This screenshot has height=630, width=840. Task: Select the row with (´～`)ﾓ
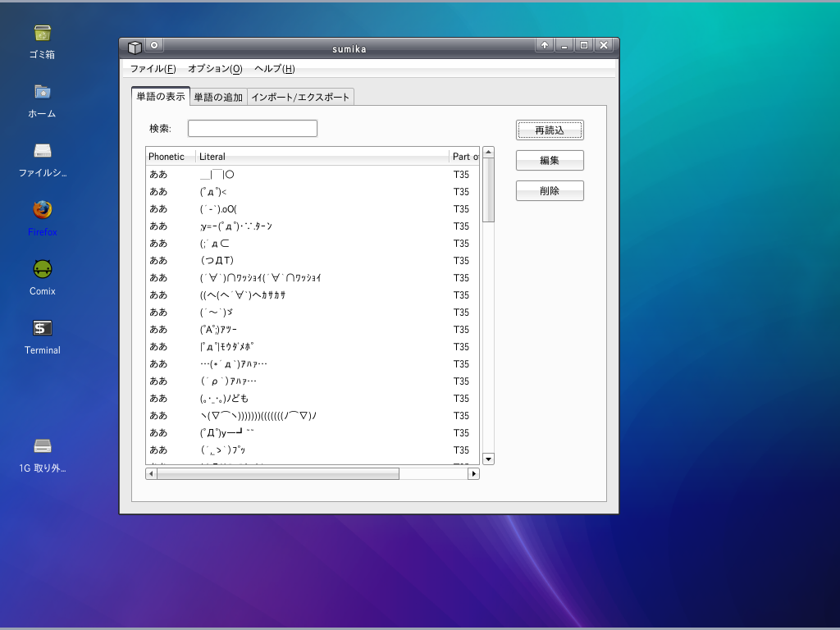coord(313,313)
